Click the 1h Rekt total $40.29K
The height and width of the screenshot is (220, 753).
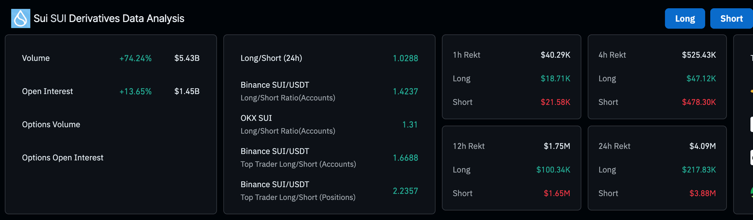(x=555, y=55)
